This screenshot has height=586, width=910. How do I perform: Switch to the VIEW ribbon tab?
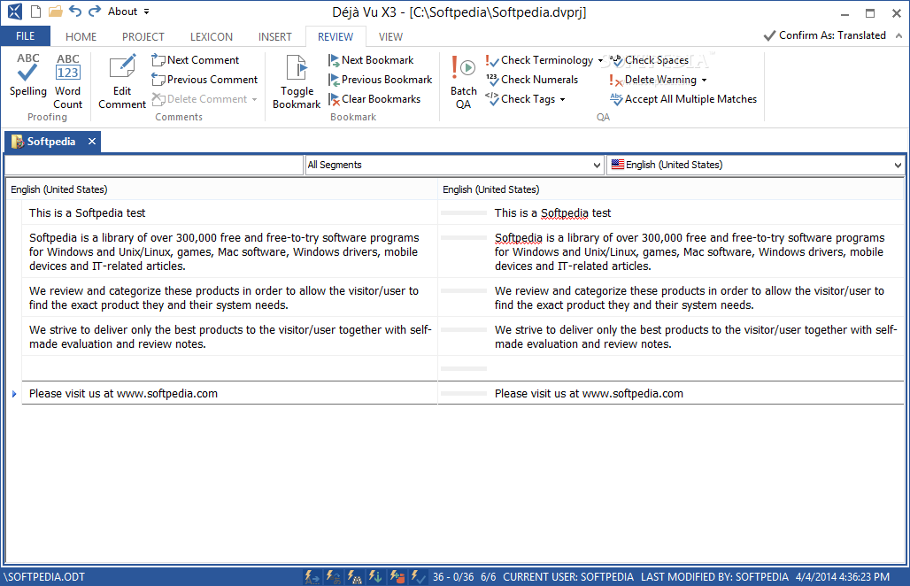390,37
